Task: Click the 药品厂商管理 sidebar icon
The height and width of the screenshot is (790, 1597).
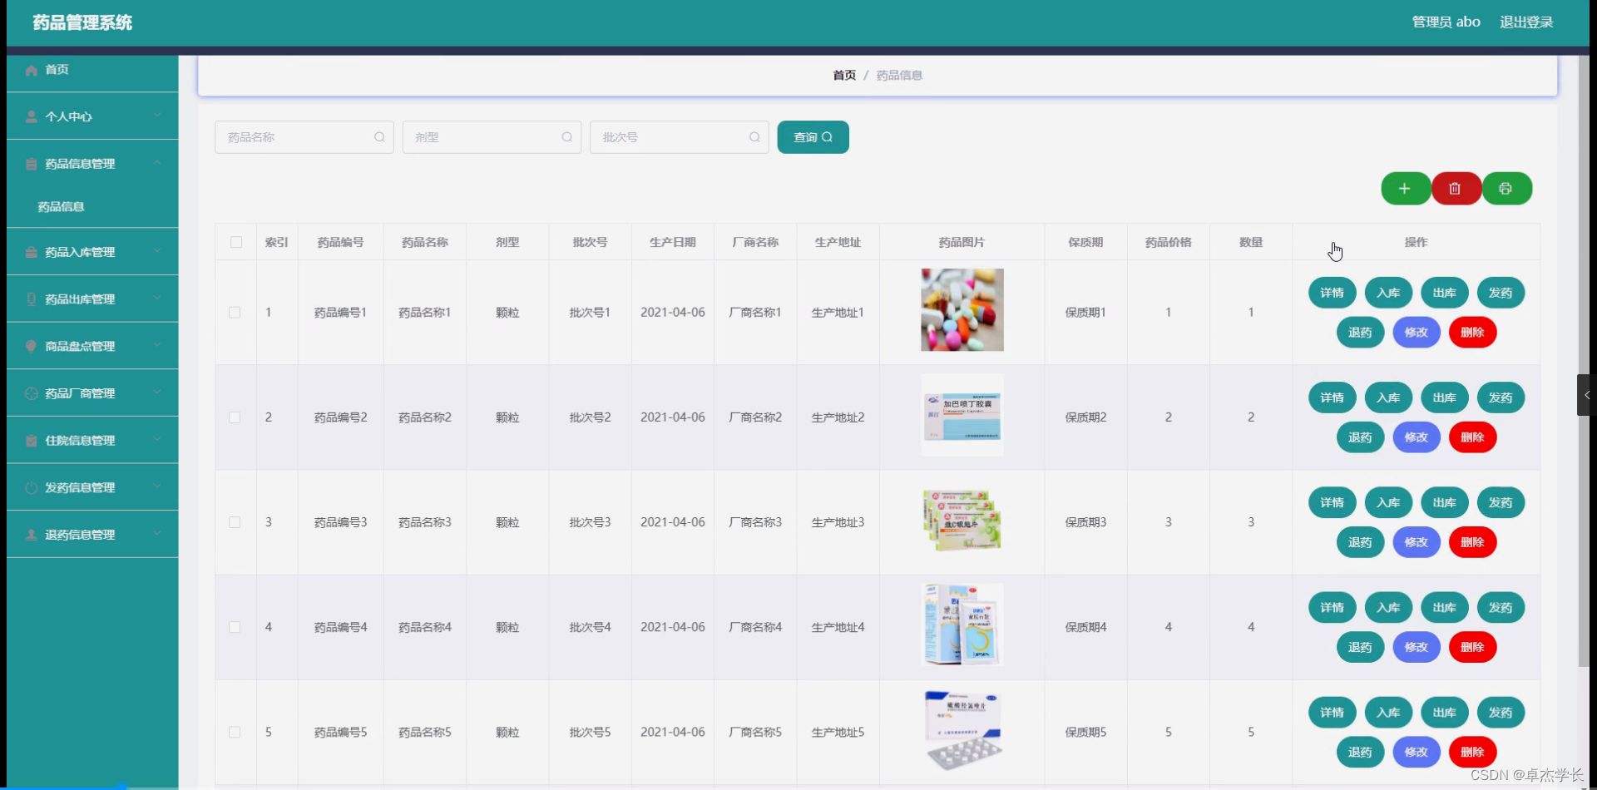Action: pos(31,393)
